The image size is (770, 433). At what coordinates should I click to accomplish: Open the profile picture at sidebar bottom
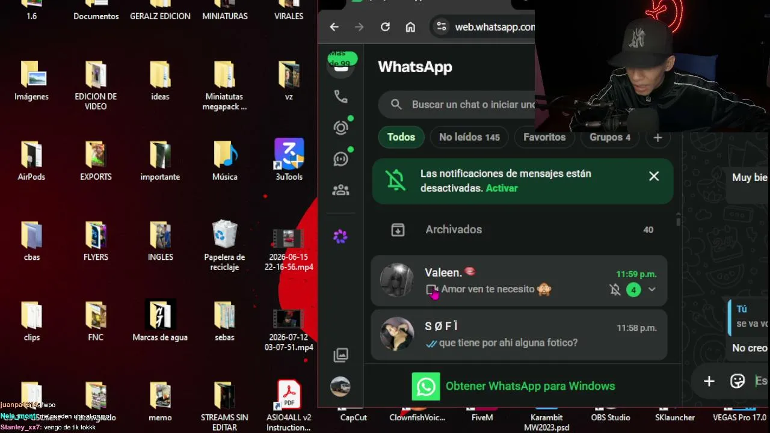point(340,387)
